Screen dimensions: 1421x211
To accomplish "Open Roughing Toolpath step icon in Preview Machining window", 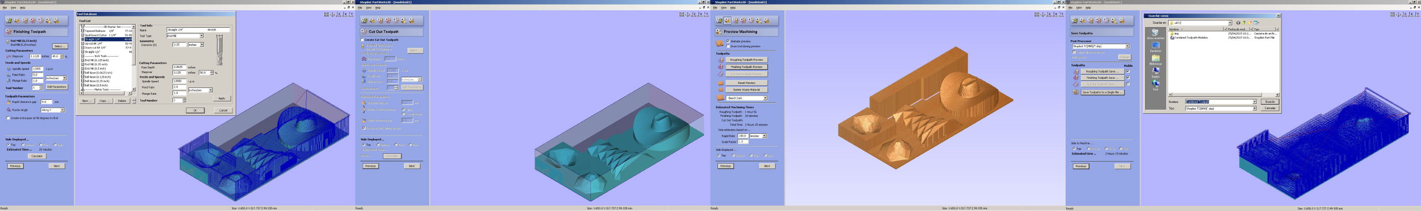I will point(735,21).
